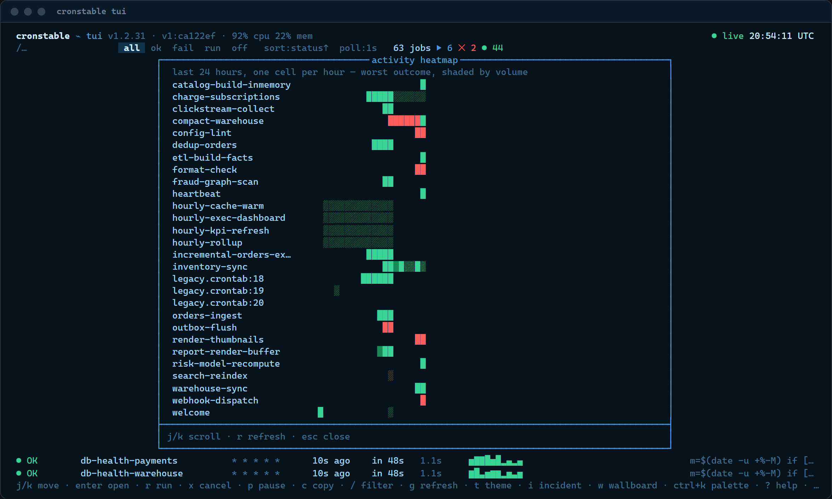832x499 pixels.
Task: Select the hourly-exec-dashboard row label
Action: click(229, 218)
